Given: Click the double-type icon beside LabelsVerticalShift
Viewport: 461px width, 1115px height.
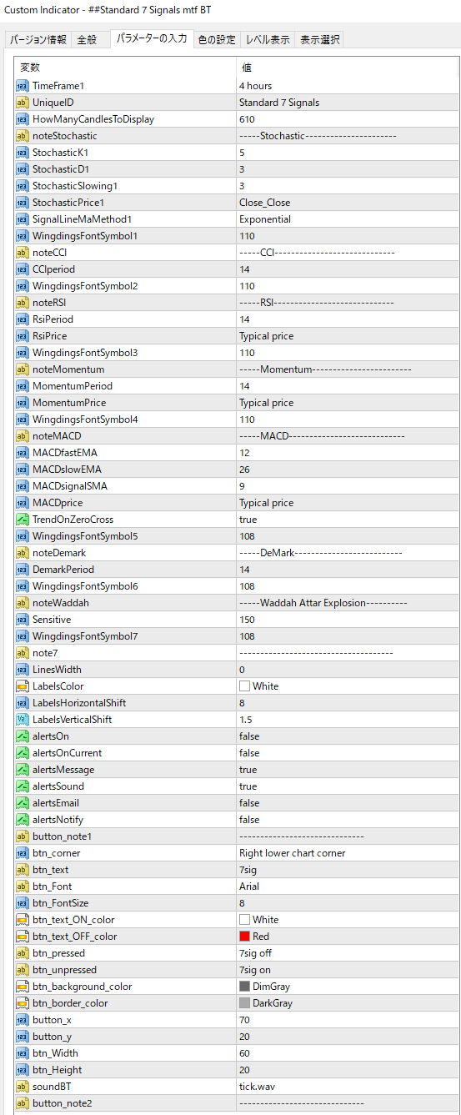Looking at the screenshot, I should click(x=23, y=720).
